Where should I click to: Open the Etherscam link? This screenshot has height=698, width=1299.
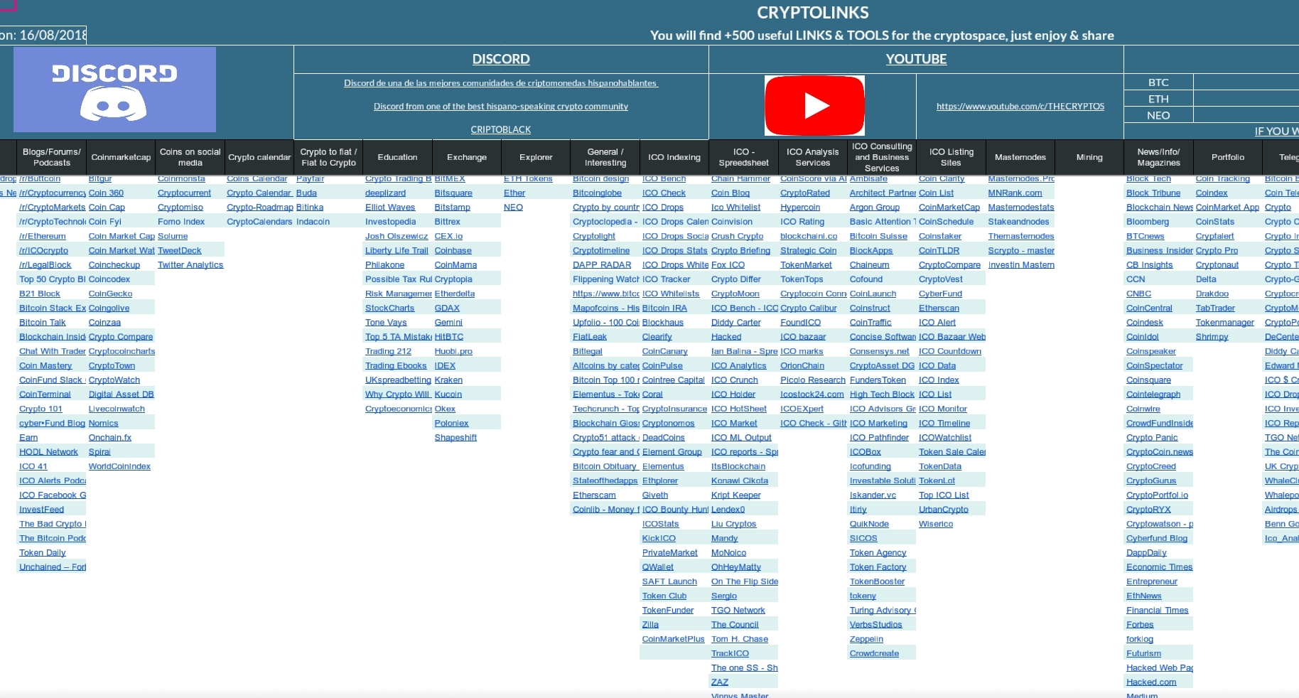pyautogui.click(x=594, y=495)
